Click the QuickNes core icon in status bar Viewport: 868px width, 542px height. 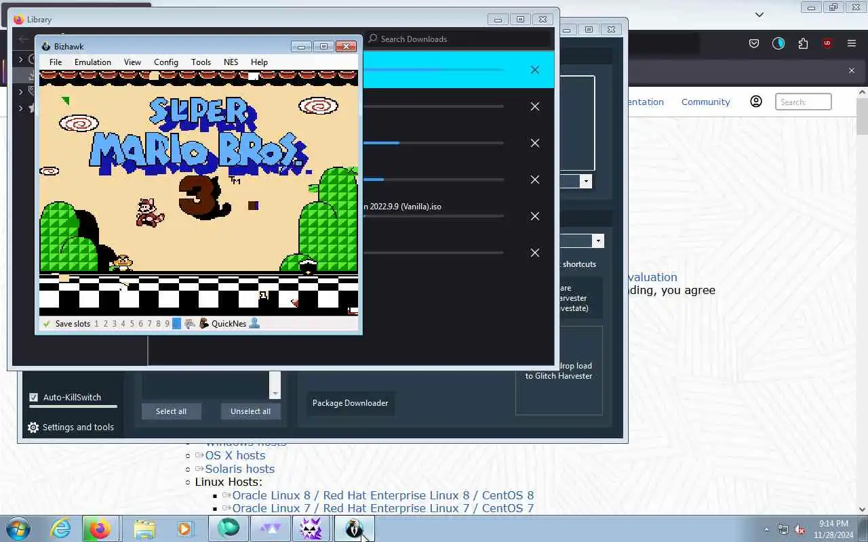pyautogui.click(x=203, y=324)
